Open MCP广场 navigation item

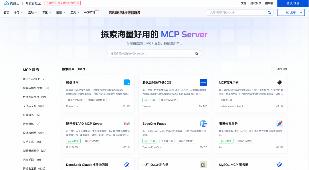pyautogui.click(x=90, y=13)
